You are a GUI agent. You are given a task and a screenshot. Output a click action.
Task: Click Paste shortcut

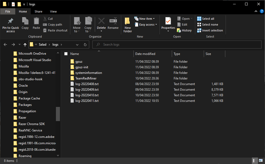point(55,30)
